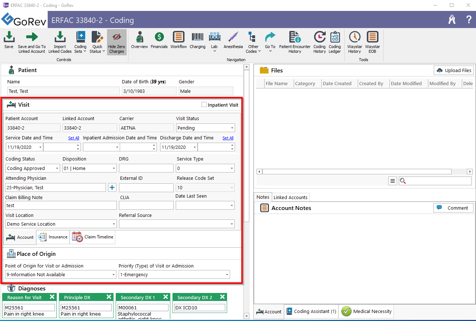Open the Coding Ledger

click(x=335, y=42)
